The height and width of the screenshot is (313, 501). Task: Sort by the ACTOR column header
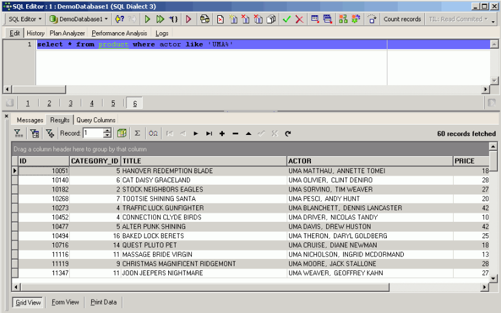point(369,161)
